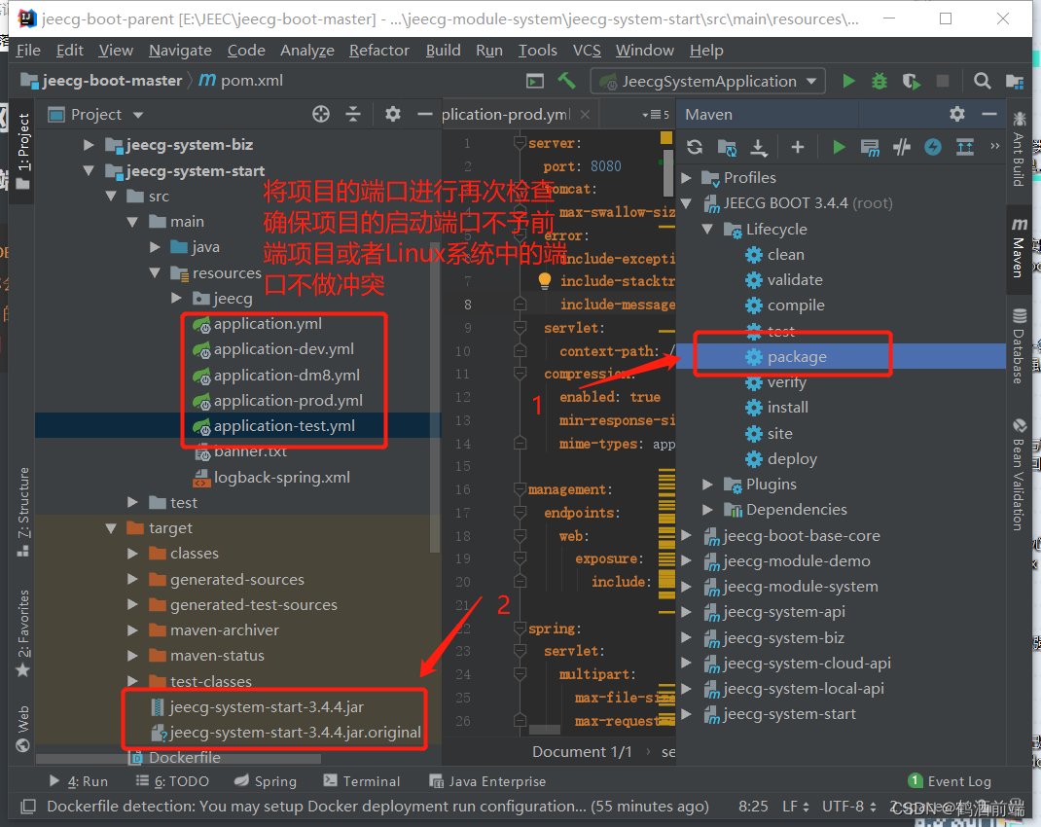Expand the Profiles node in Maven
This screenshot has width=1041, height=827.
click(687, 178)
